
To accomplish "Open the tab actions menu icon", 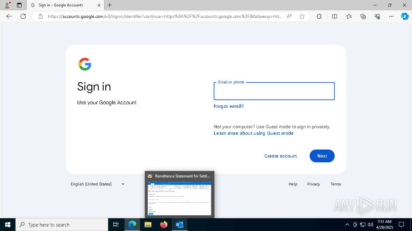I will (x=19, y=5).
